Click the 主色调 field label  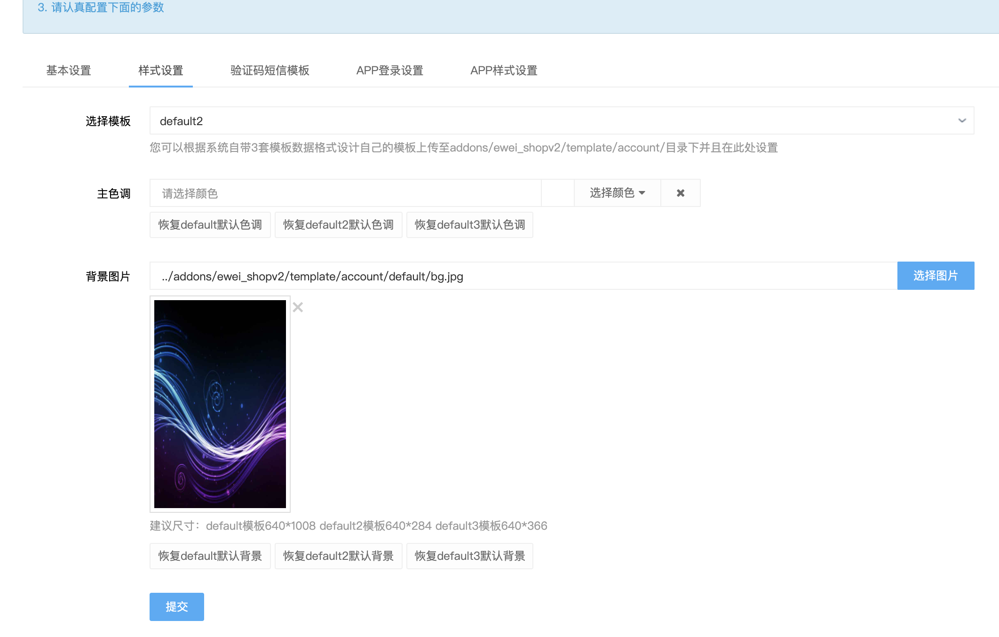click(114, 194)
